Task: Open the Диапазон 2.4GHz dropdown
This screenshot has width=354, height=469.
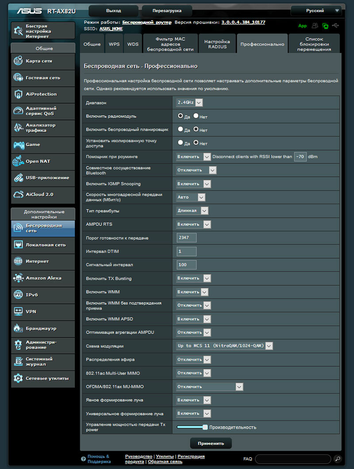Action: pos(189,103)
